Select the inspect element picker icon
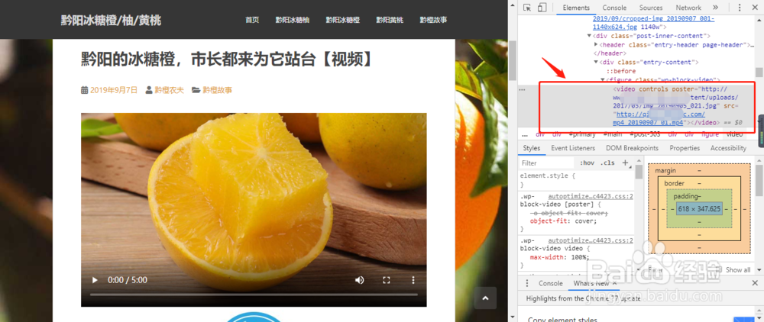Image resolution: width=764 pixels, height=322 pixels. [x=527, y=8]
